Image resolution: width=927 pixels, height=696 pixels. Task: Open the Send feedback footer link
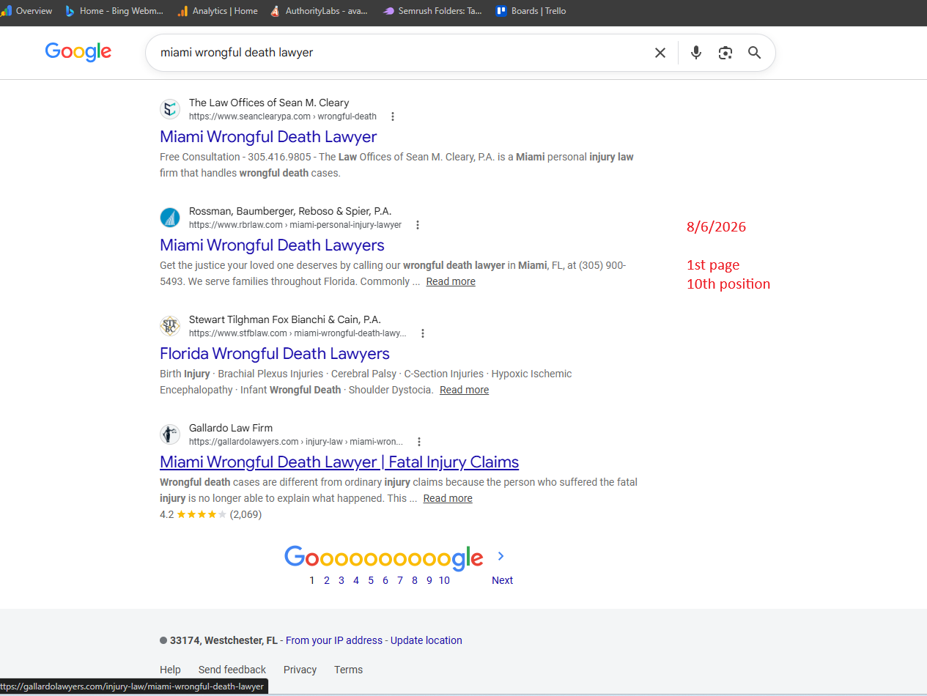click(x=232, y=670)
